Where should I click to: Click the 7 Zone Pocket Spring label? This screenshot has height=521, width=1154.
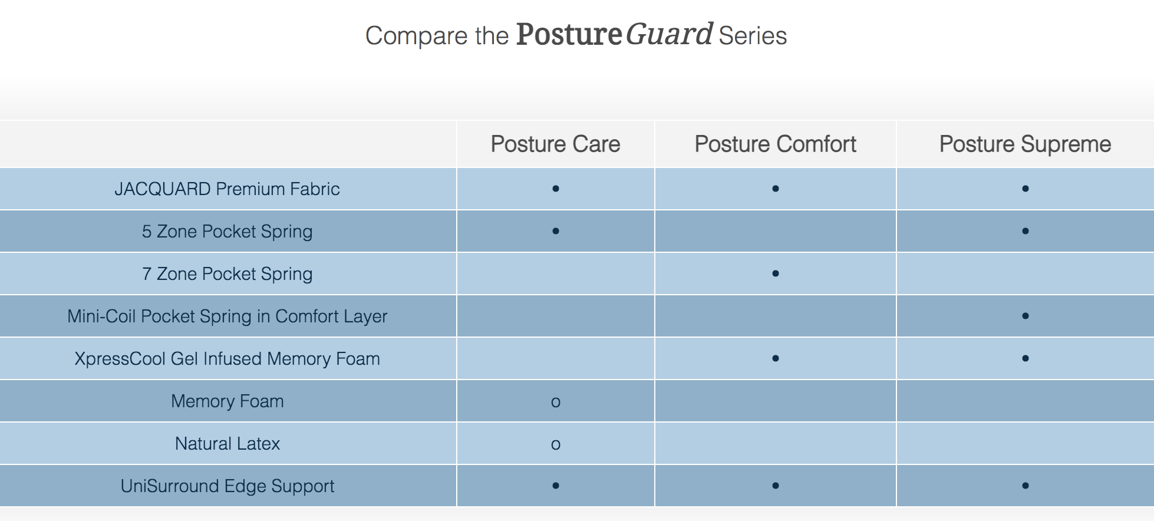[227, 274]
